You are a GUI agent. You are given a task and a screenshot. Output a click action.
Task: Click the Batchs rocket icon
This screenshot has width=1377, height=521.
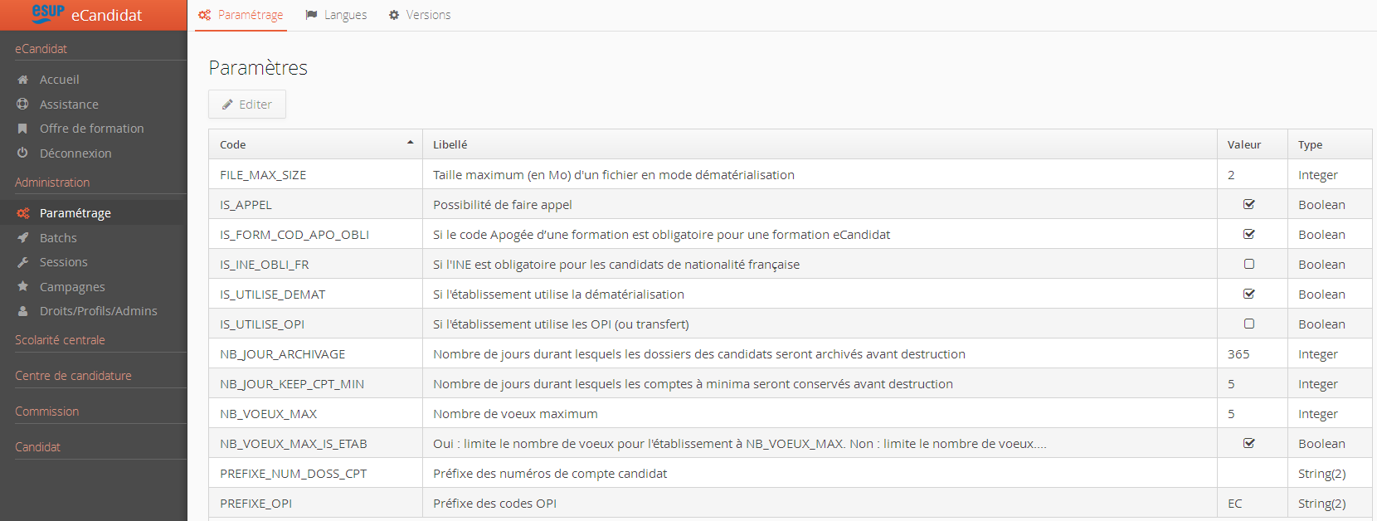23,238
